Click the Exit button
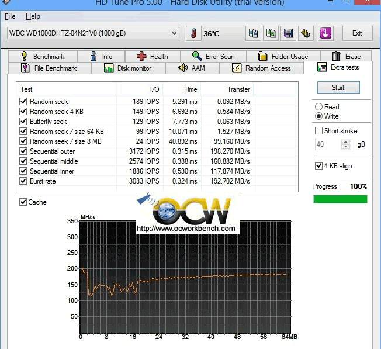 (357, 33)
